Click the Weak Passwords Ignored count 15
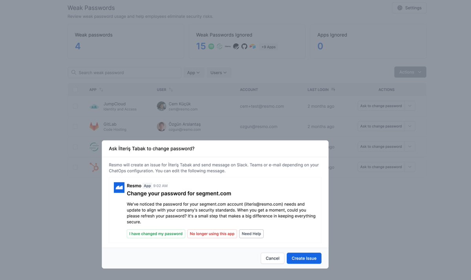The width and height of the screenshot is (471, 280). (201, 46)
